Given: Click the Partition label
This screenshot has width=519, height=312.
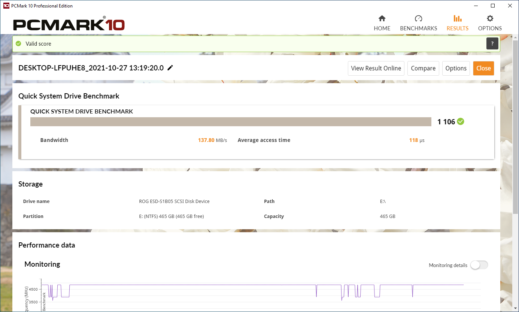Looking at the screenshot, I should pos(33,216).
